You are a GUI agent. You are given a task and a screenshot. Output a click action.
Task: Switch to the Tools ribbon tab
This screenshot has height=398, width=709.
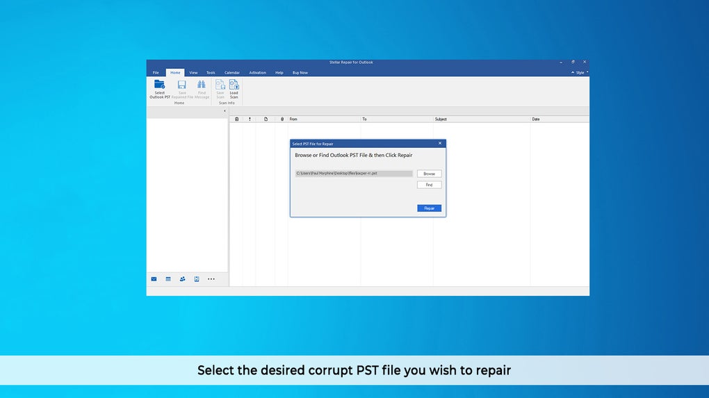point(211,73)
